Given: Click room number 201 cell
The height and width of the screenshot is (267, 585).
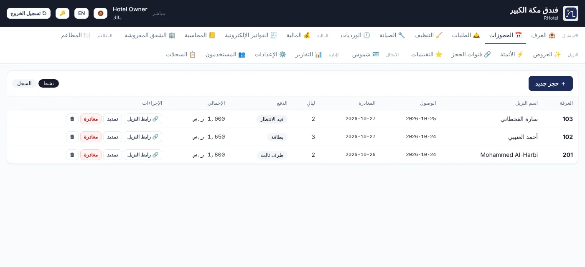Looking at the screenshot, I should tap(567, 155).
